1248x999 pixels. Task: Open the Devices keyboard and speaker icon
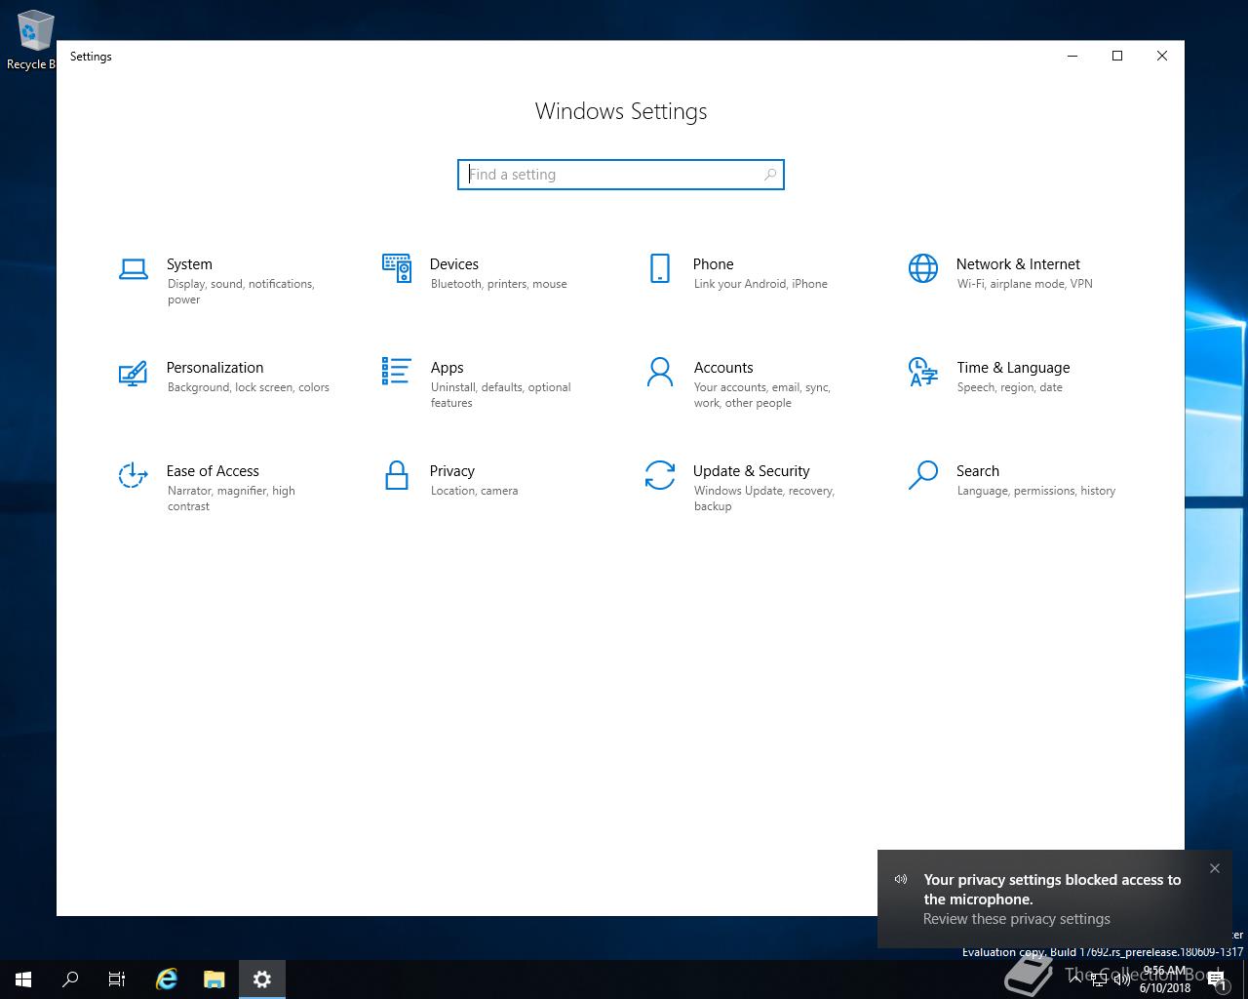(397, 267)
